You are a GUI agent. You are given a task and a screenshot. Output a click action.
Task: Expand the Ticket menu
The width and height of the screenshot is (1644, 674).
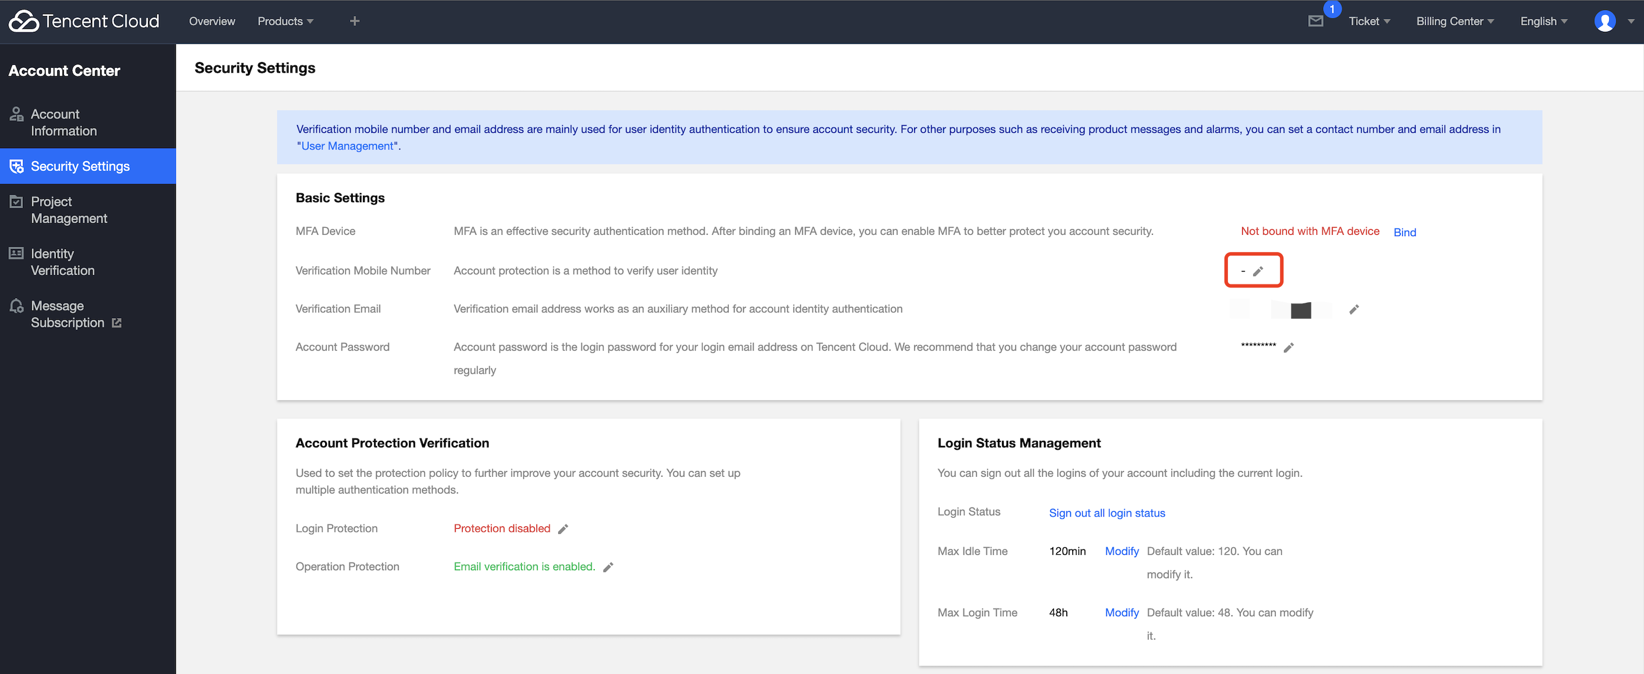[x=1369, y=21]
